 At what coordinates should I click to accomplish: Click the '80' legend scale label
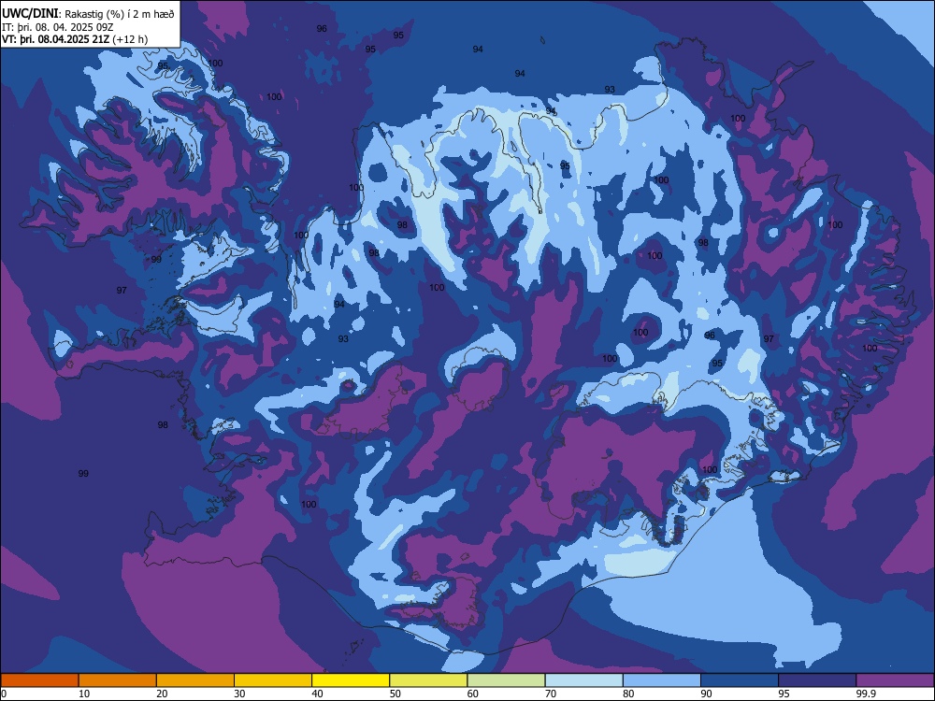628,694
